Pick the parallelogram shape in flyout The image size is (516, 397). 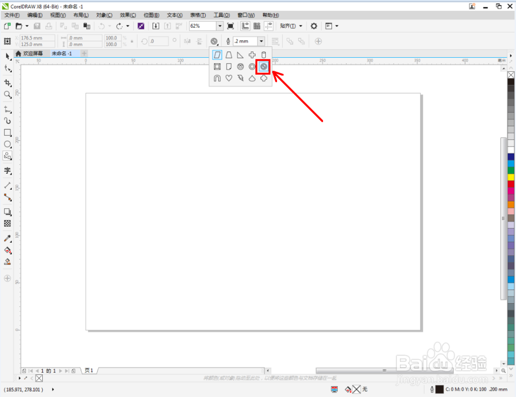tap(217, 55)
